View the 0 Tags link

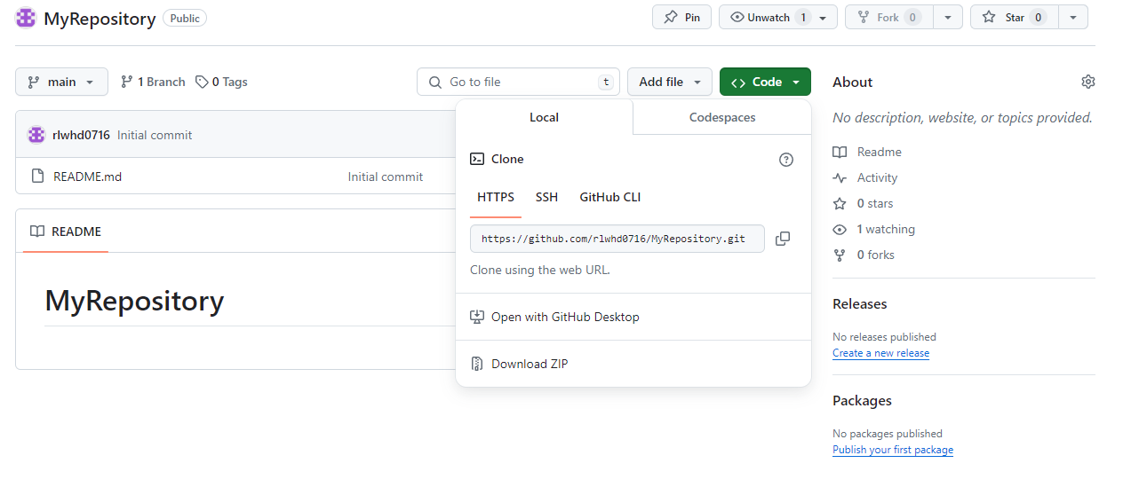coord(221,82)
